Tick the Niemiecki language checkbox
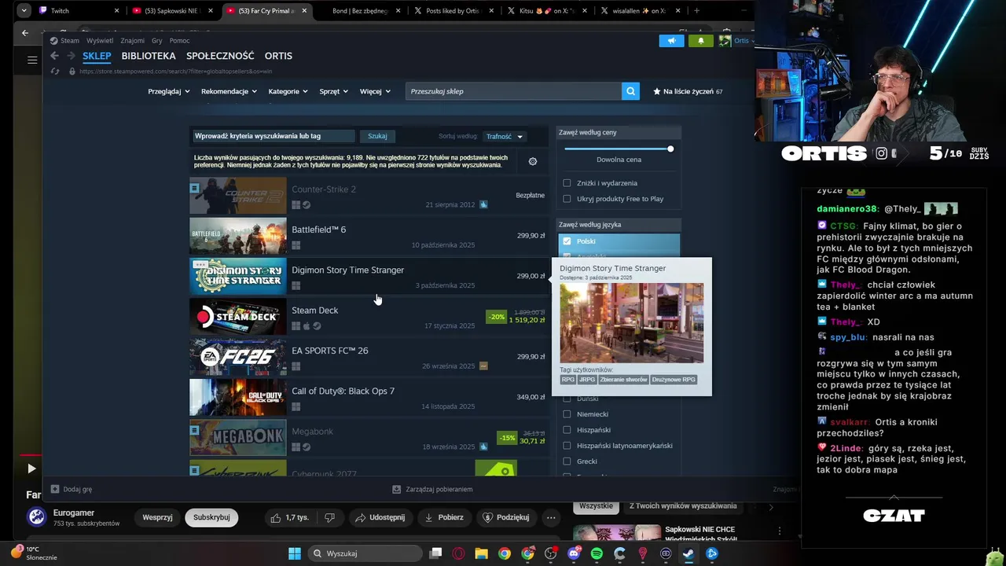Image resolution: width=1006 pixels, height=566 pixels. click(x=567, y=414)
